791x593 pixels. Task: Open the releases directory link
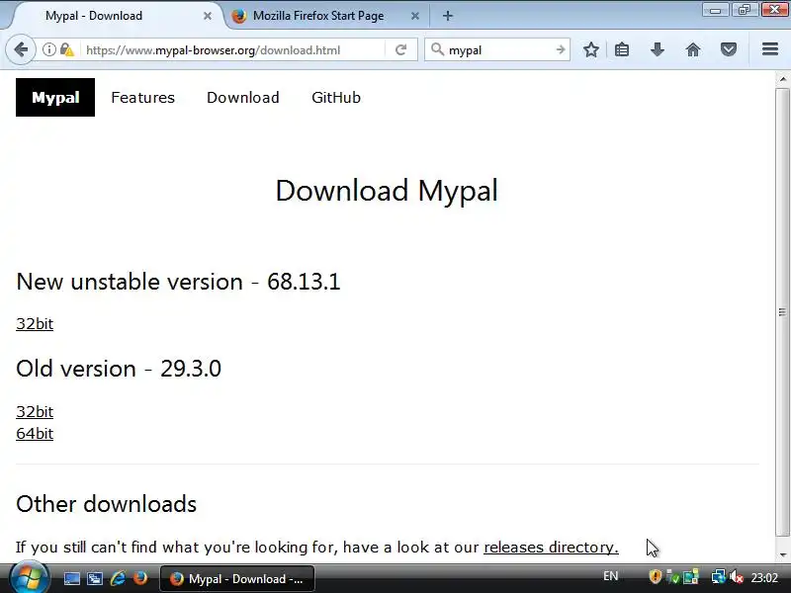click(x=551, y=548)
